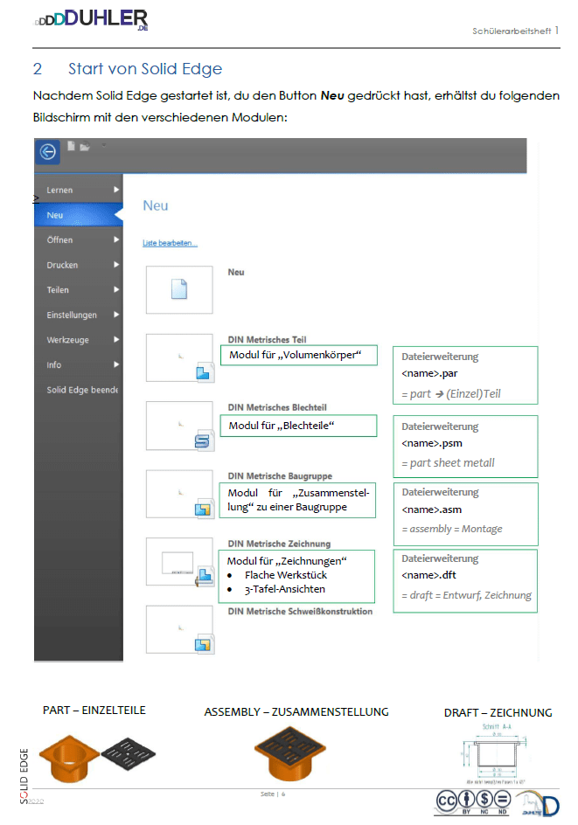Expand the arrow next to Einstellungen
The image size is (578, 825).
116,315
